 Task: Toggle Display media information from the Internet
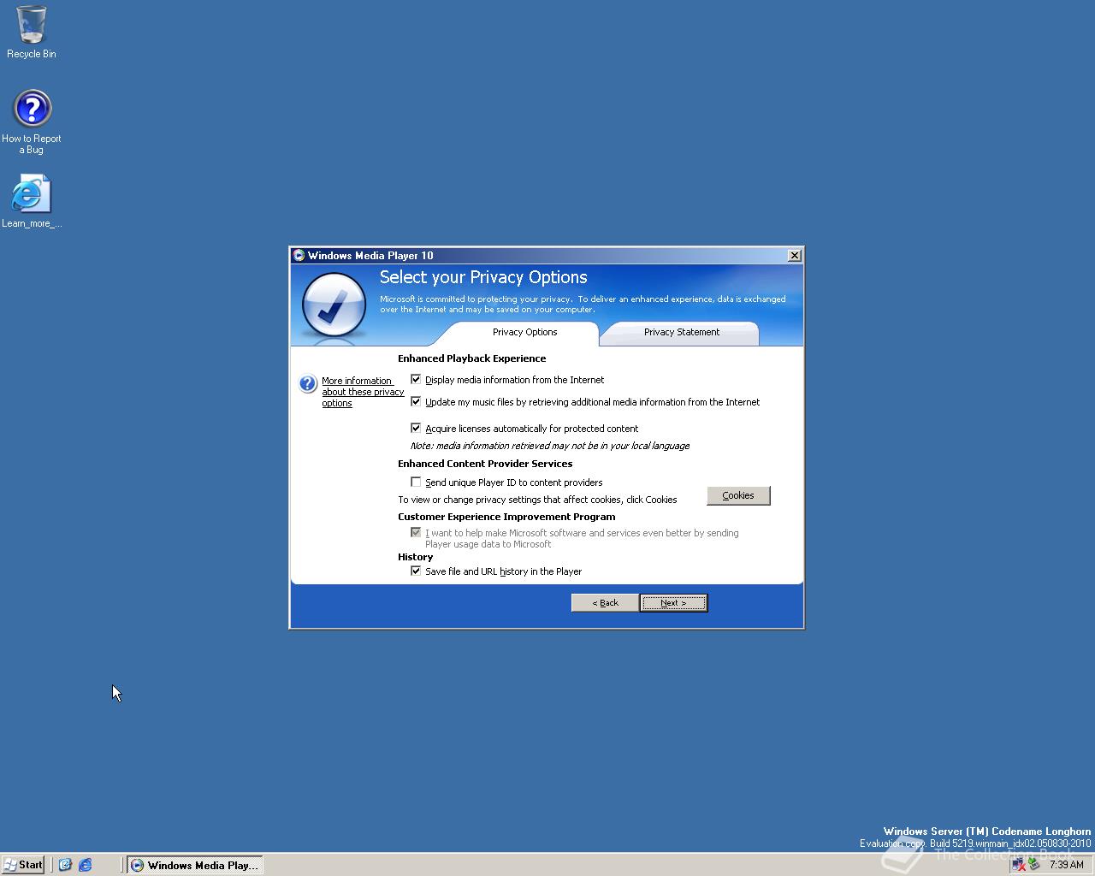point(416,379)
